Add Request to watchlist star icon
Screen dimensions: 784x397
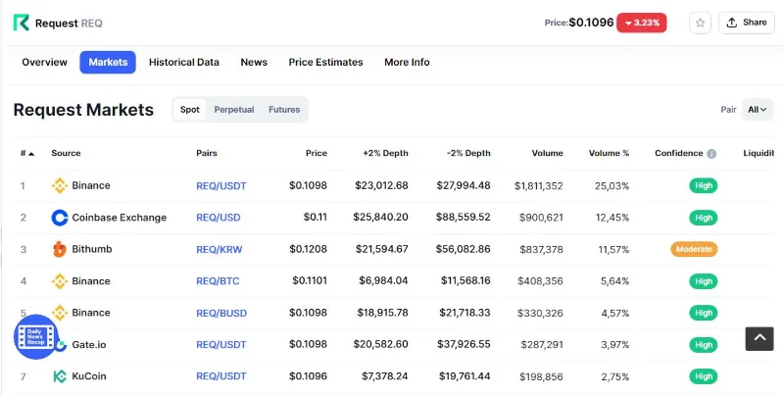[x=700, y=23]
